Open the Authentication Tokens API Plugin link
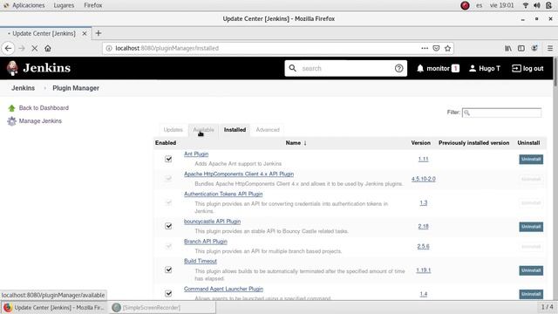This screenshot has height=314, width=558. 223,194
